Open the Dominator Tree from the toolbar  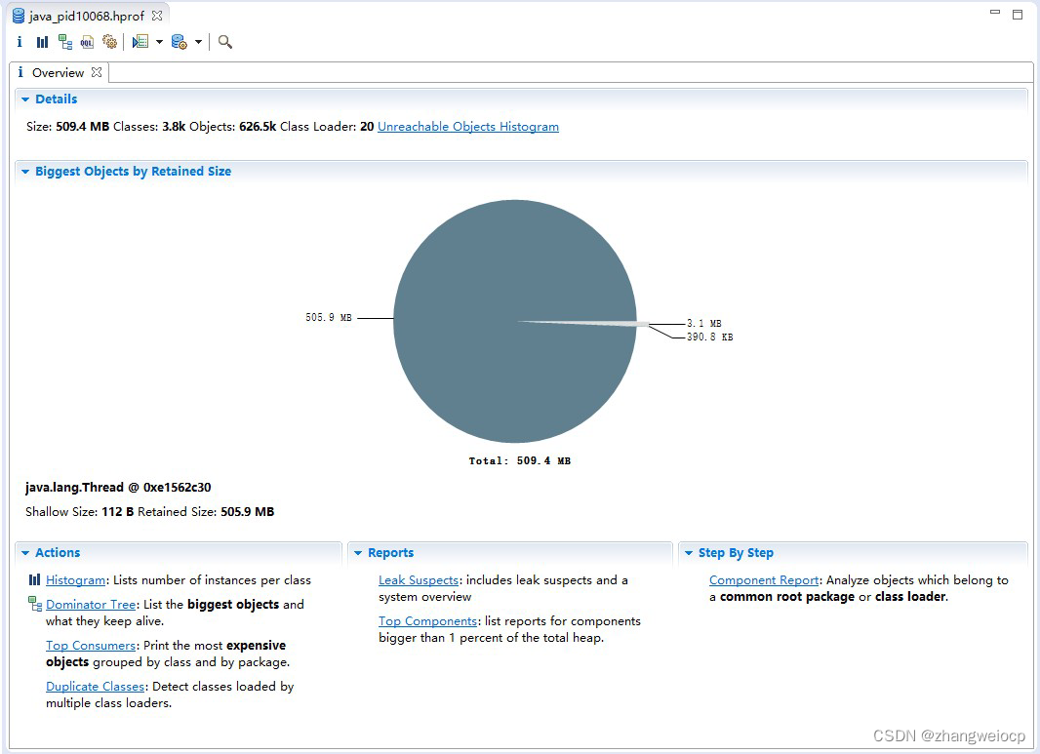tap(65, 42)
